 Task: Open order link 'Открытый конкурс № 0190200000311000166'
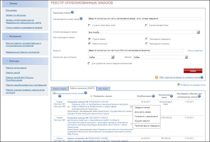click(87, 102)
